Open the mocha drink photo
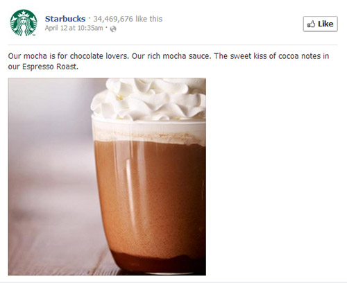Viewport: 347px width, 283px height. 107,177
